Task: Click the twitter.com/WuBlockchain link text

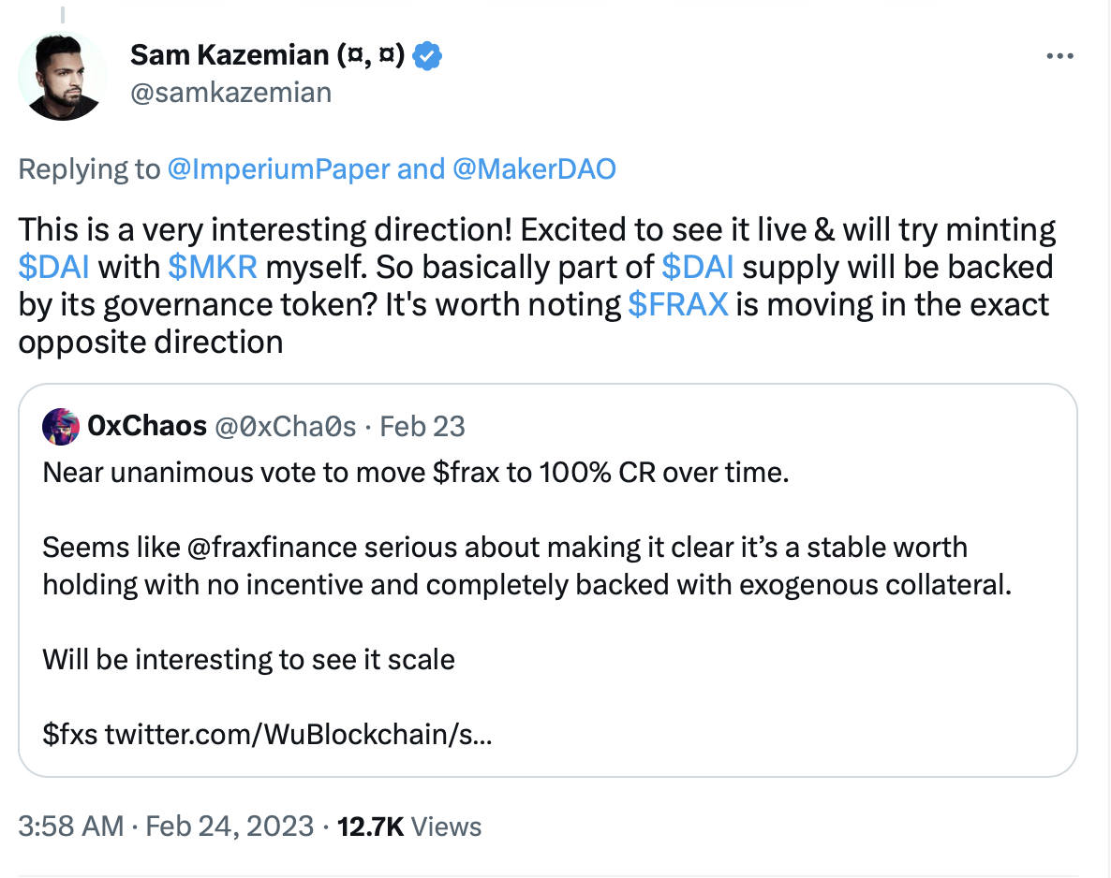Action: 299,735
